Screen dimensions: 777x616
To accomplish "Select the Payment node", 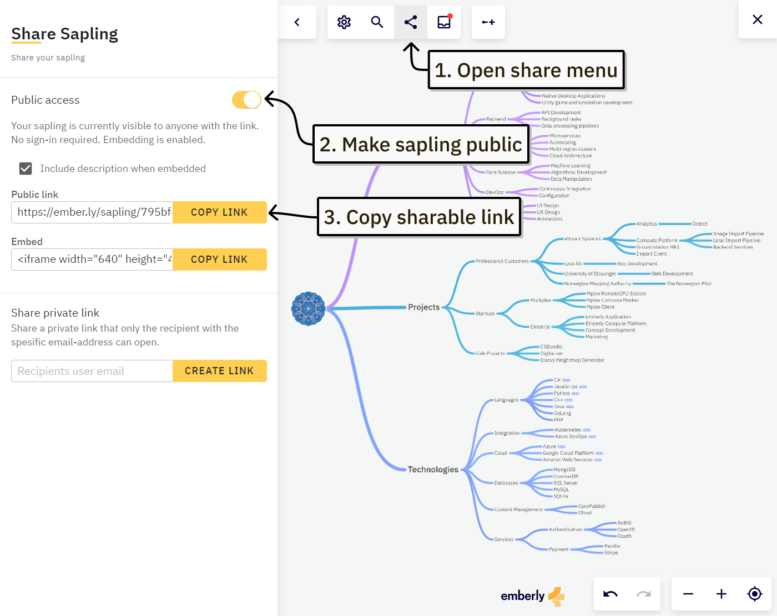I will click(559, 550).
